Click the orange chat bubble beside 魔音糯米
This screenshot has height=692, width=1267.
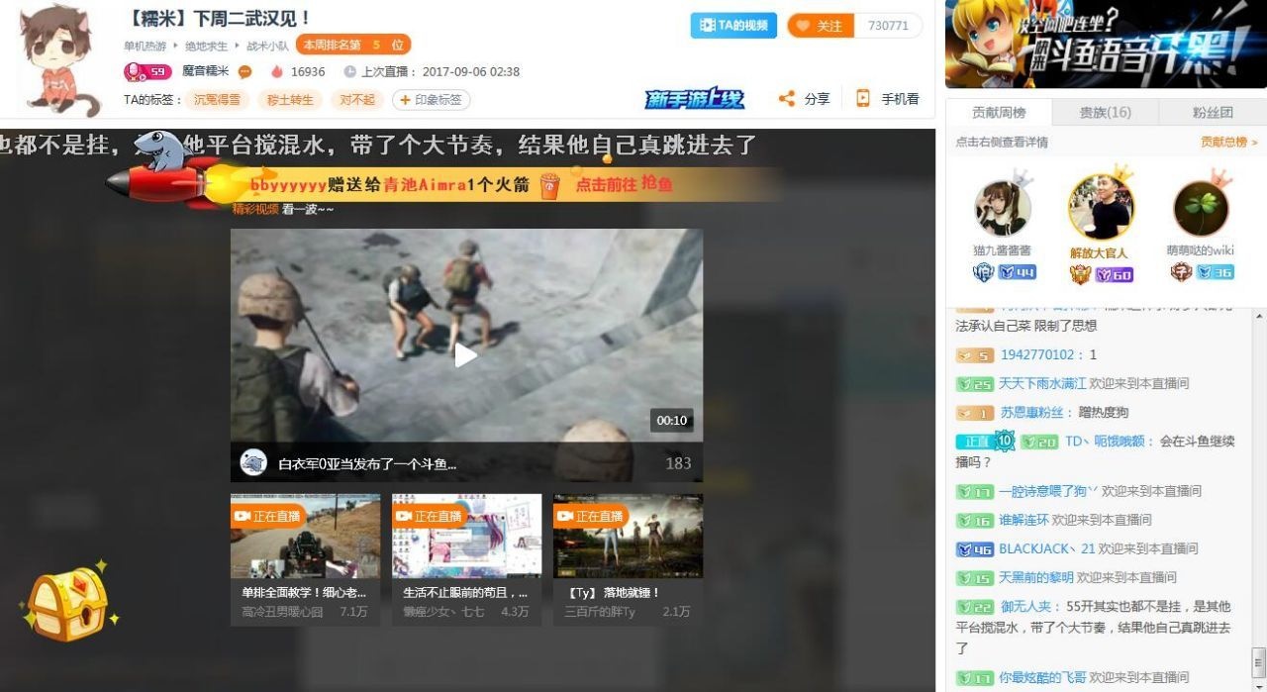(x=244, y=72)
